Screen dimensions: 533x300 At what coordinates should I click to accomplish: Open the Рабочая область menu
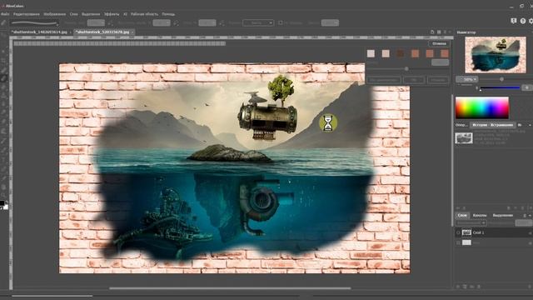coord(144,14)
